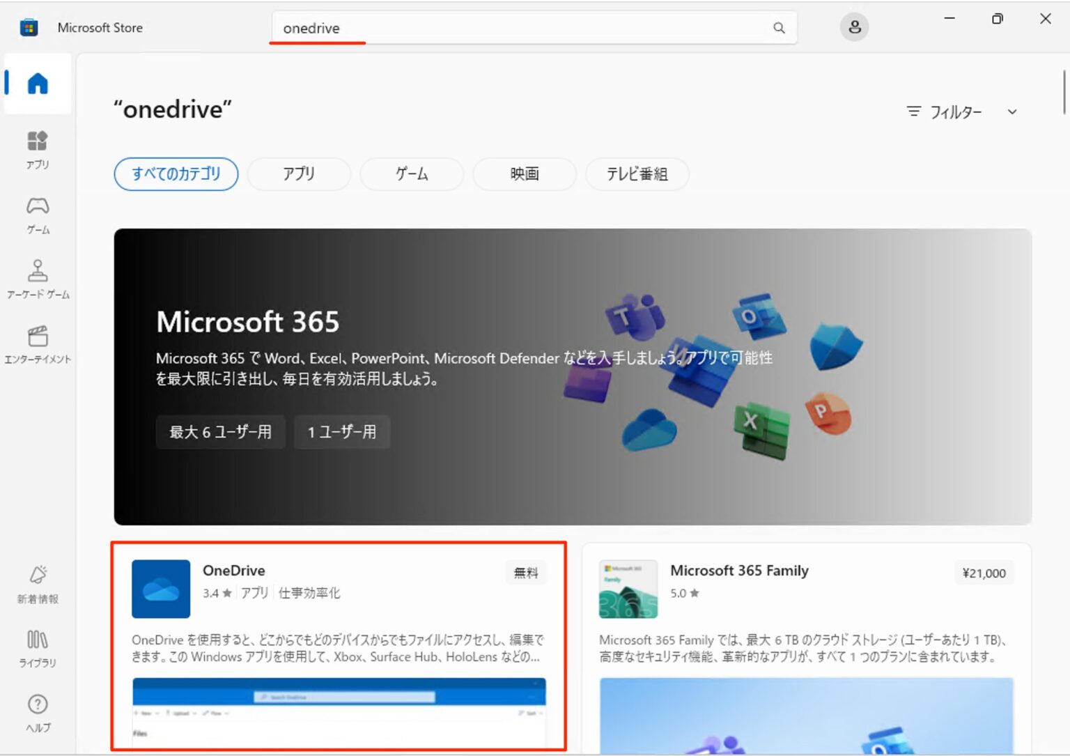The width and height of the screenshot is (1070, 756).
Task: Open ヘルプ from the sidebar
Action: click(37, 711)
